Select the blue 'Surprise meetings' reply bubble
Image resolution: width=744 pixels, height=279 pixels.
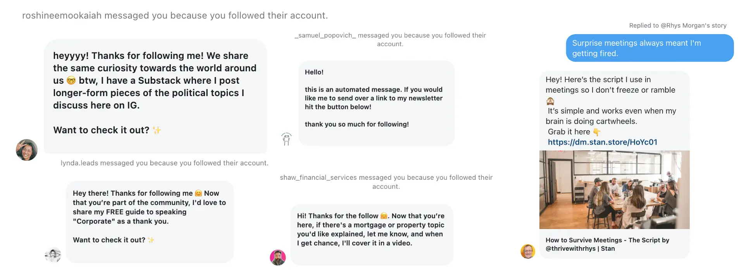point(649,48)
